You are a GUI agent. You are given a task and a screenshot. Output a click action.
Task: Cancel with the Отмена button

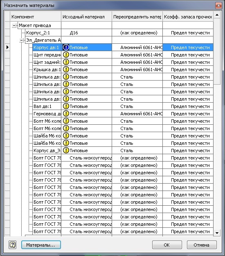[x=202, y=245]
